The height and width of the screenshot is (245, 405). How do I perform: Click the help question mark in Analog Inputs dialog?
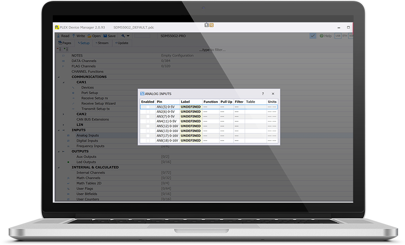pyautogui.click(x=263, y=94)
